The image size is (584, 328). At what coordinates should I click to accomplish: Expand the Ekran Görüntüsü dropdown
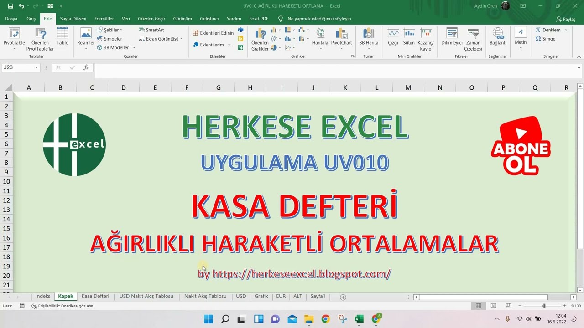click(x=181, y=39)
